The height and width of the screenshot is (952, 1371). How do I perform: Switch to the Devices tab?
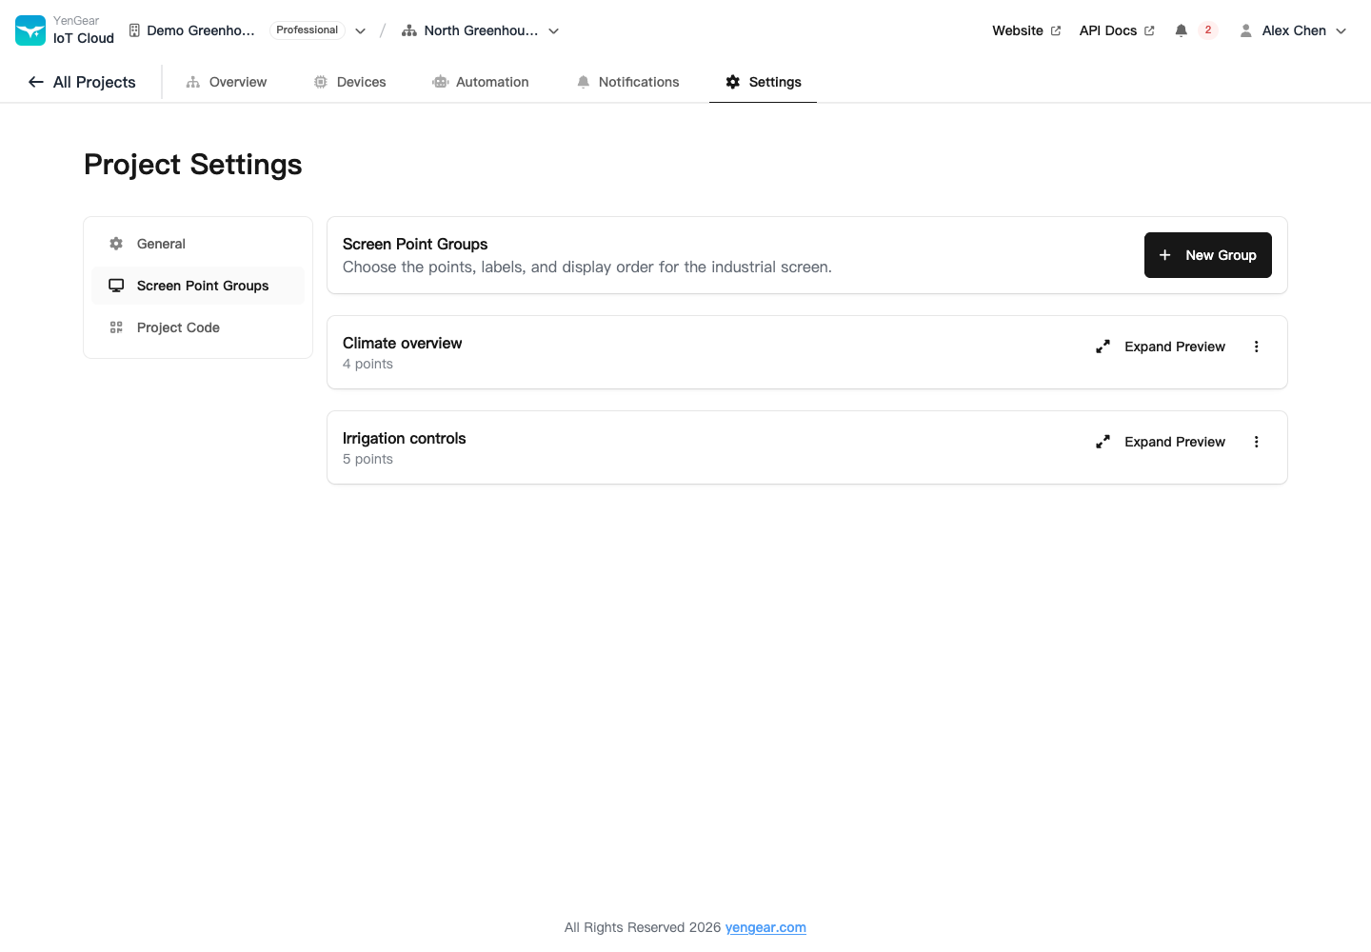click(x=349, y=82)
